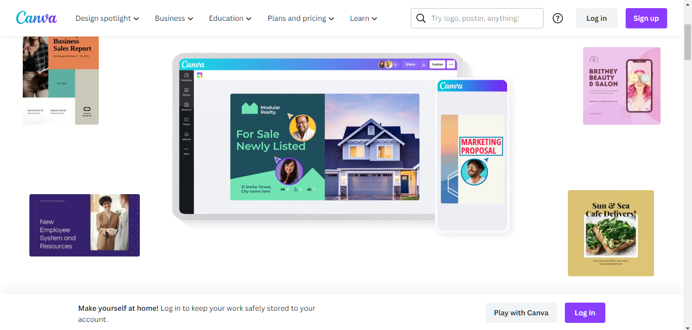692x330 pixels.
Task: Select the rainbow color swatch above the canvas
Action: coord(200,75)
